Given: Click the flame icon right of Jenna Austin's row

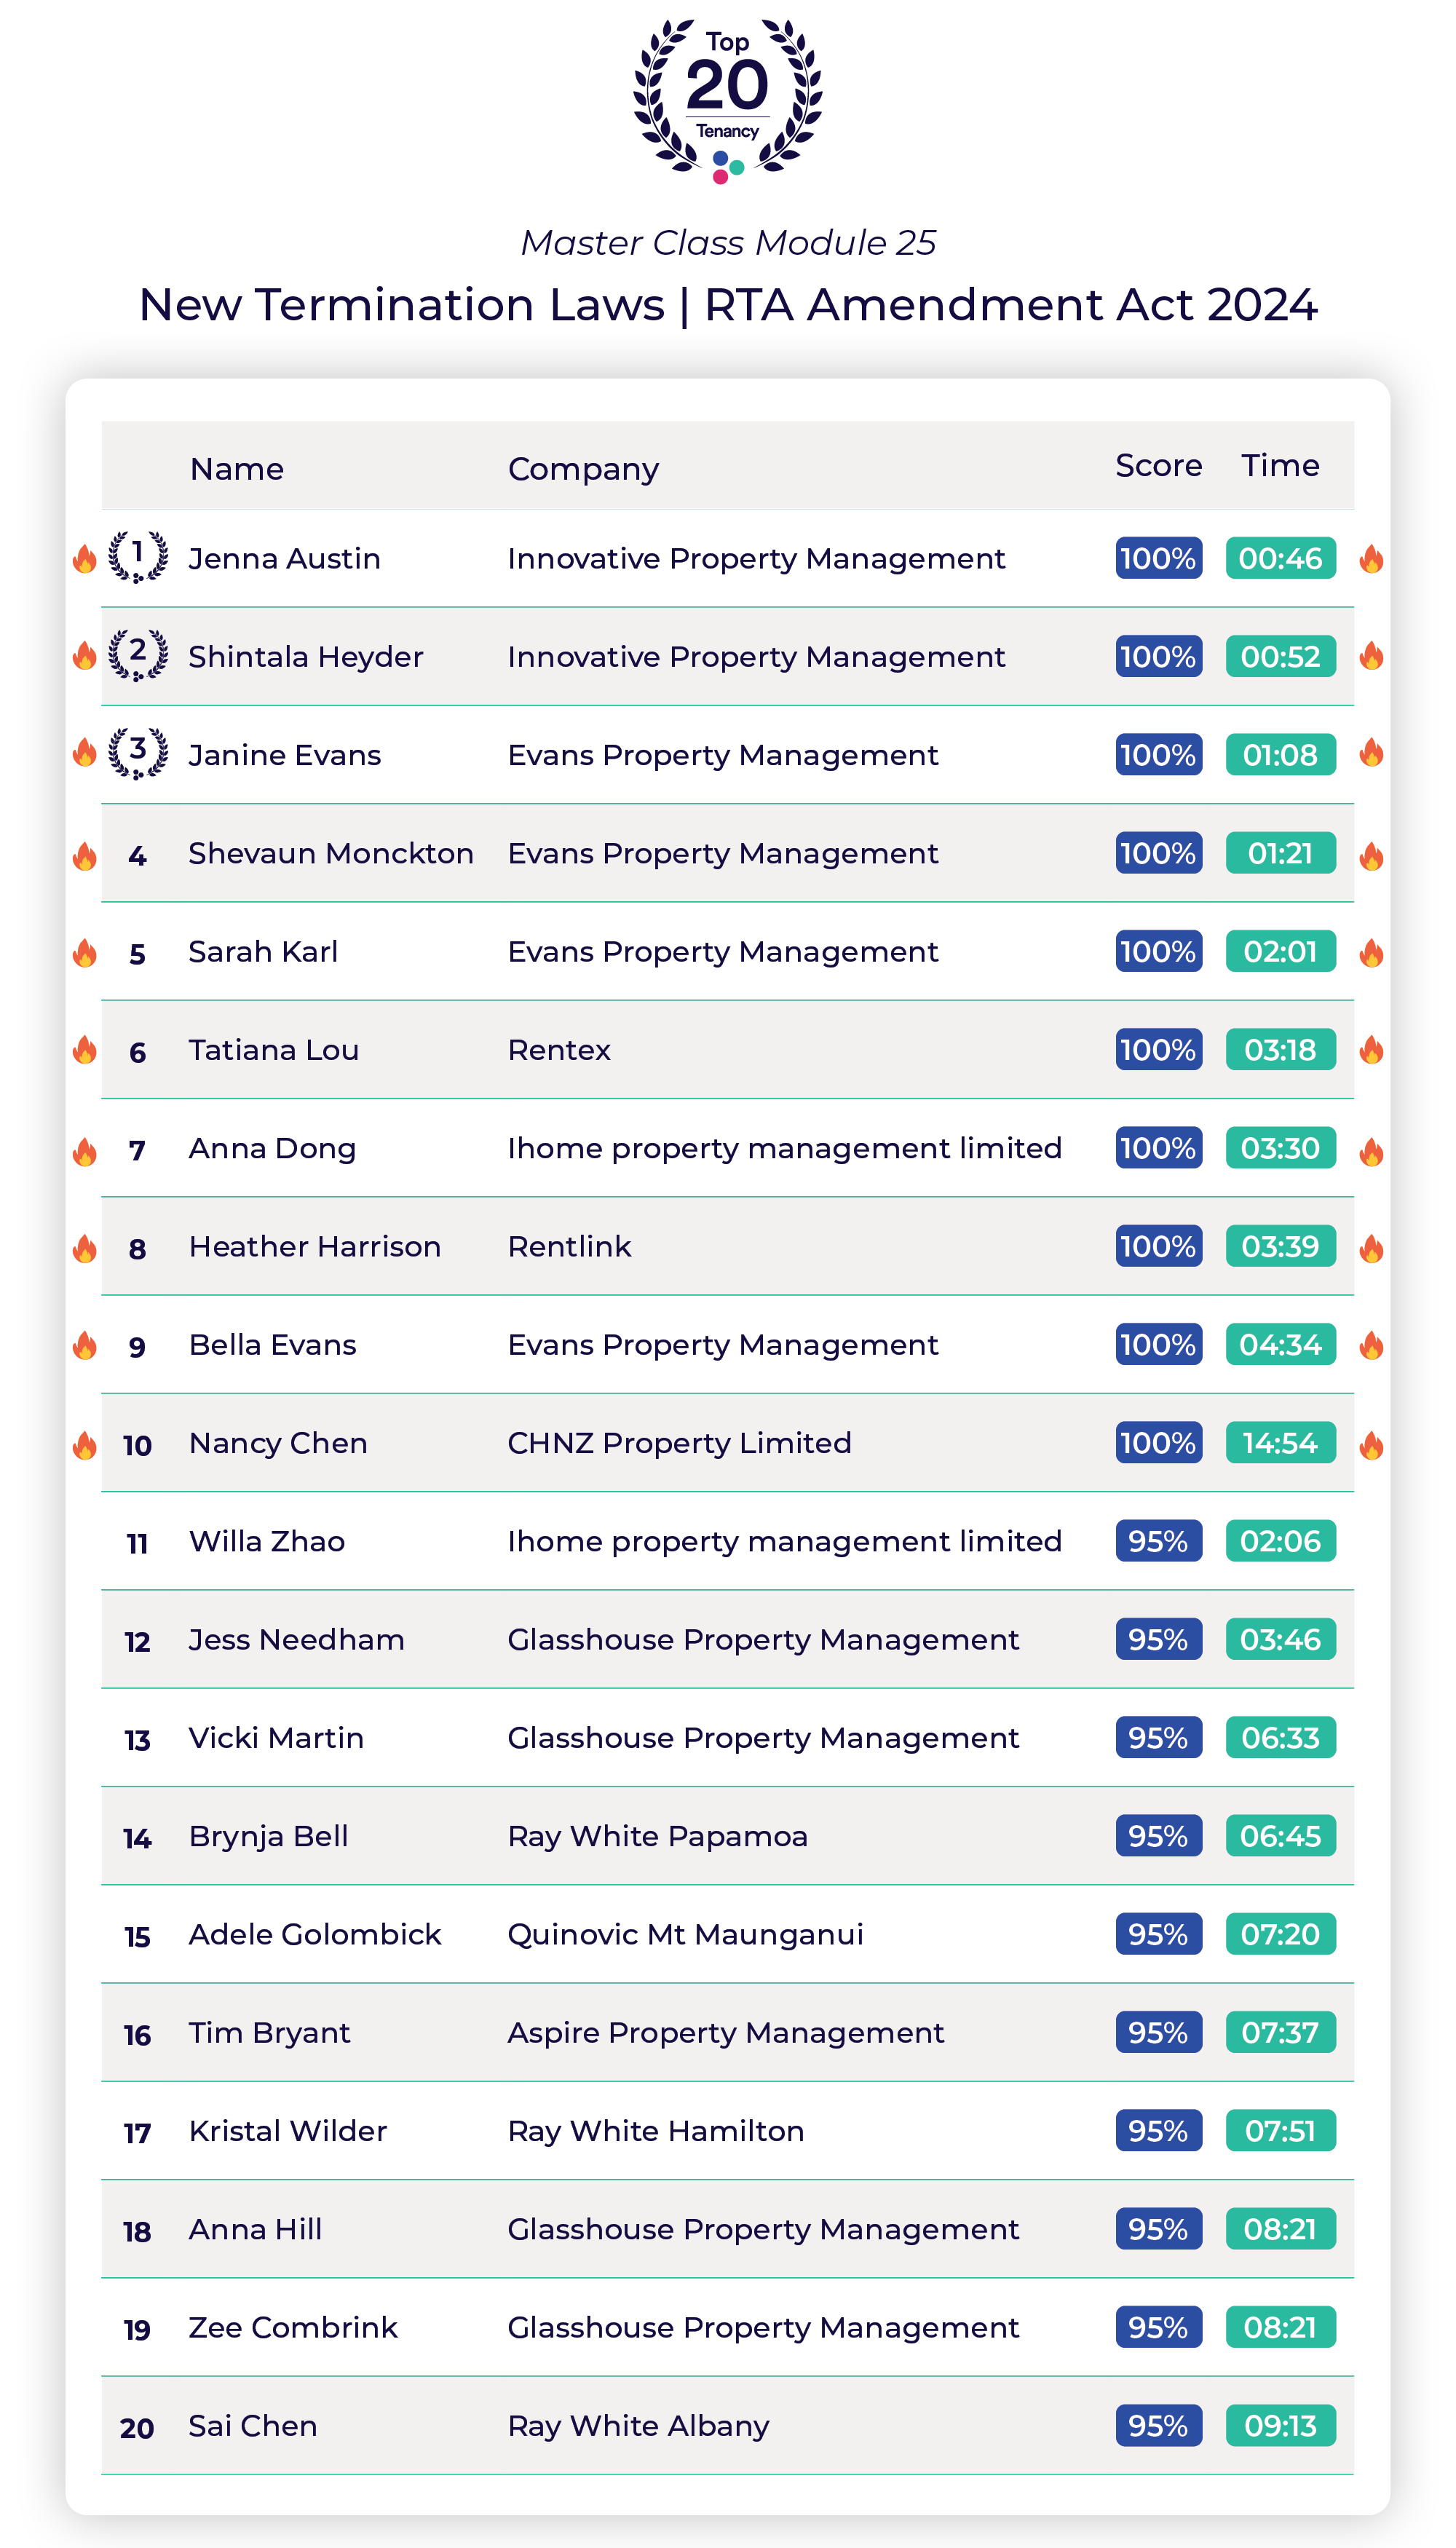Looking at the screenshot, I should [1371, 559].
